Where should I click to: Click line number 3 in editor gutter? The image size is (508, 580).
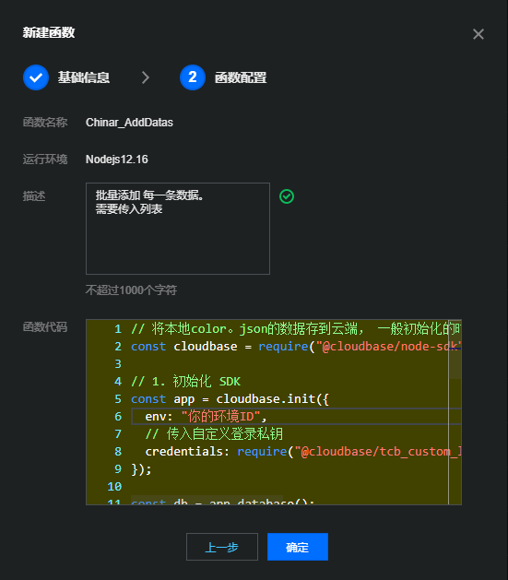click(118, 364)
